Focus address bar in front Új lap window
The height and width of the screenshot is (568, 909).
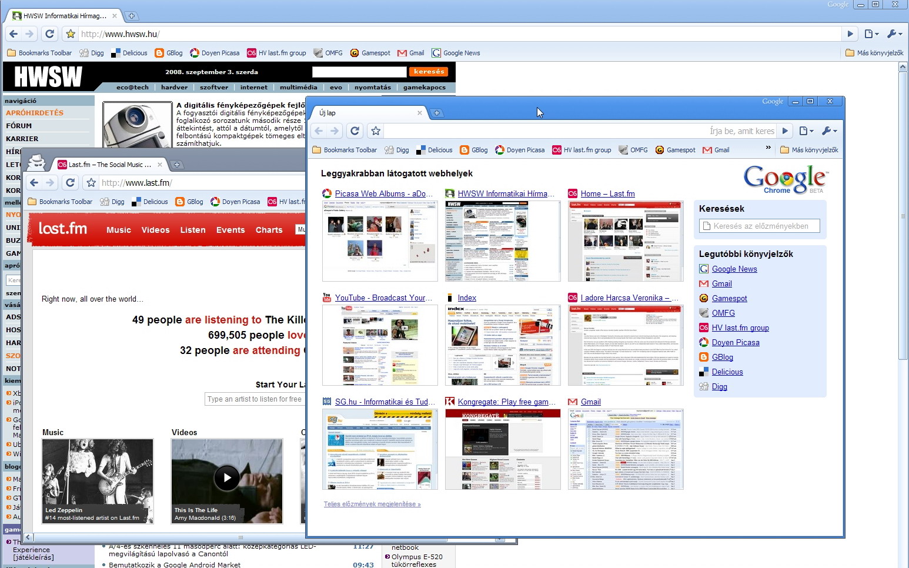click(579, 131)
